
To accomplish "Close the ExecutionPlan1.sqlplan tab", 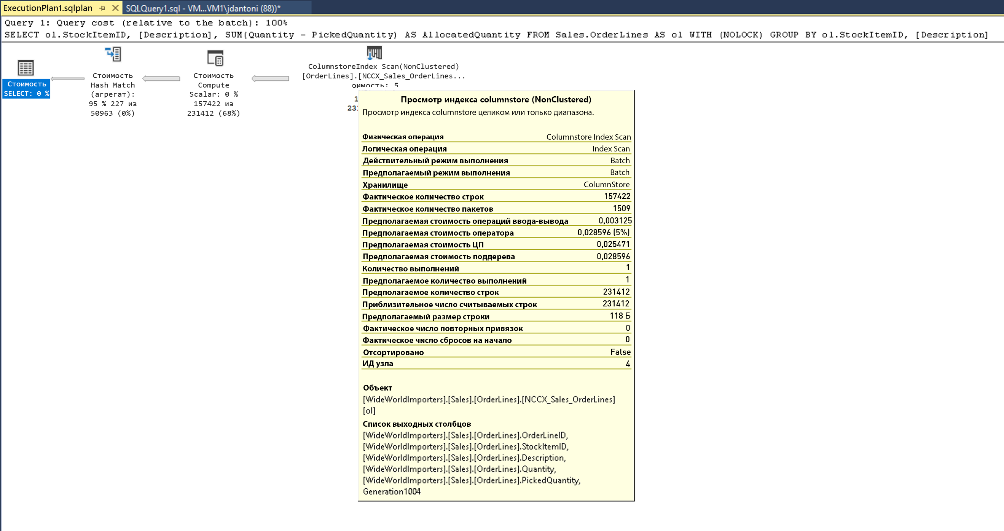I will coord(115,8).
